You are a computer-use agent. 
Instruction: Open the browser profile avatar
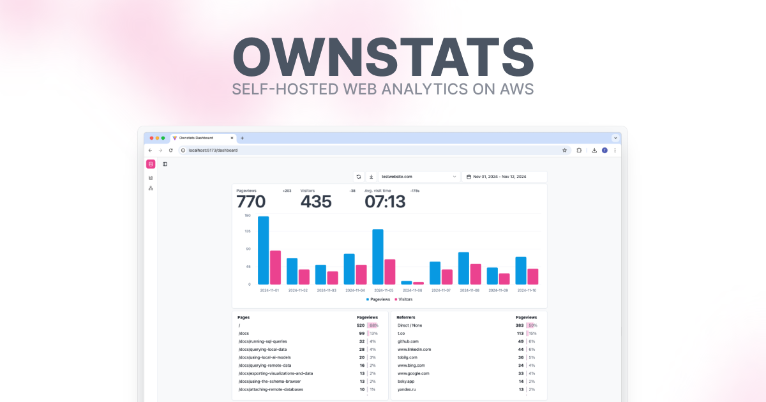(605, 150)
